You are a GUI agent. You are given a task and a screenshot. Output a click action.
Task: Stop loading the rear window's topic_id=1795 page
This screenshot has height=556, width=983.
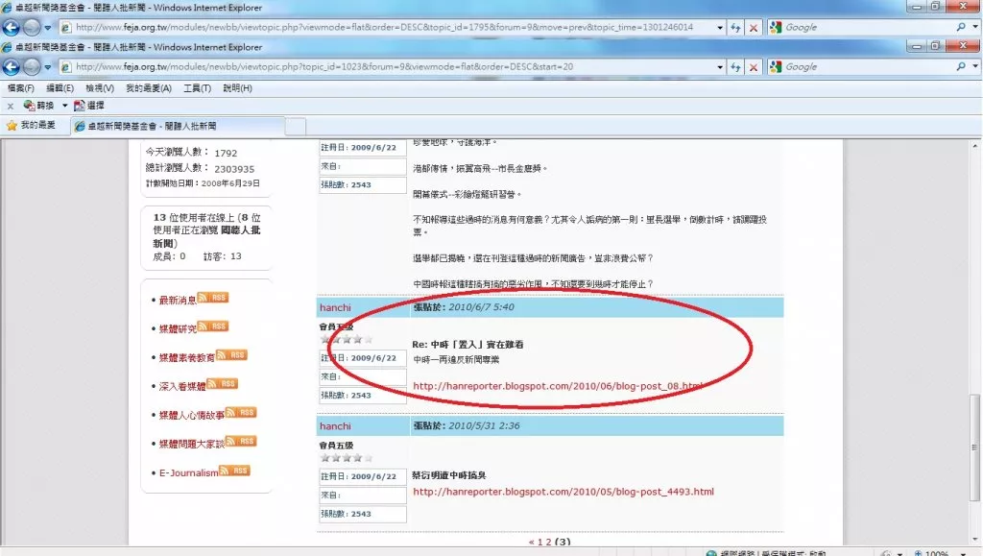coord(754,28)
